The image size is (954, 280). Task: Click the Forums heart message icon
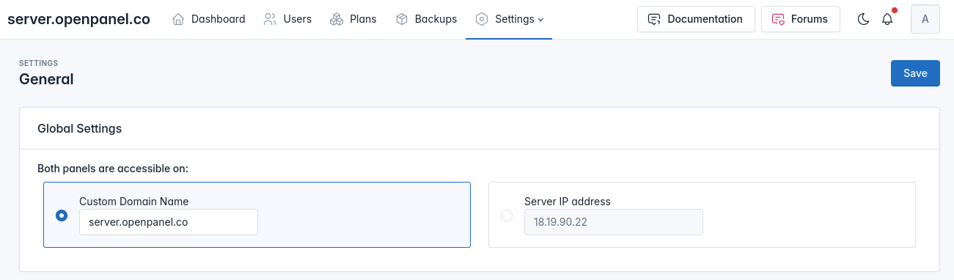click(779, 19)
